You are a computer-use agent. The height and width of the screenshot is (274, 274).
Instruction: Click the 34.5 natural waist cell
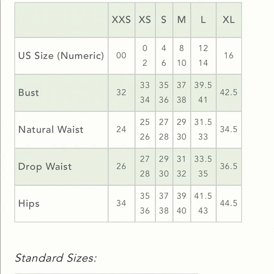point(229,129)
